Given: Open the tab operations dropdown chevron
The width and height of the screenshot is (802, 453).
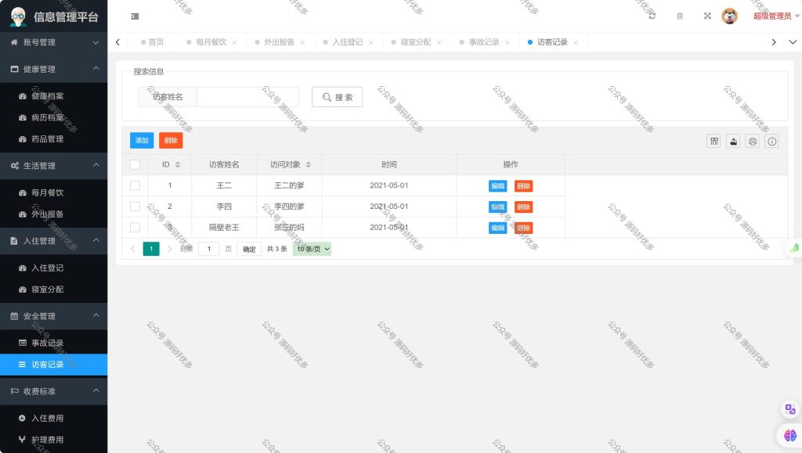Looking at the screenshot, I should tap(793, 42).
